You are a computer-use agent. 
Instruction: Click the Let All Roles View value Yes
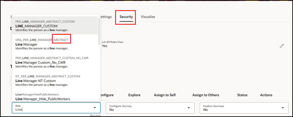(x=105, y=46)
